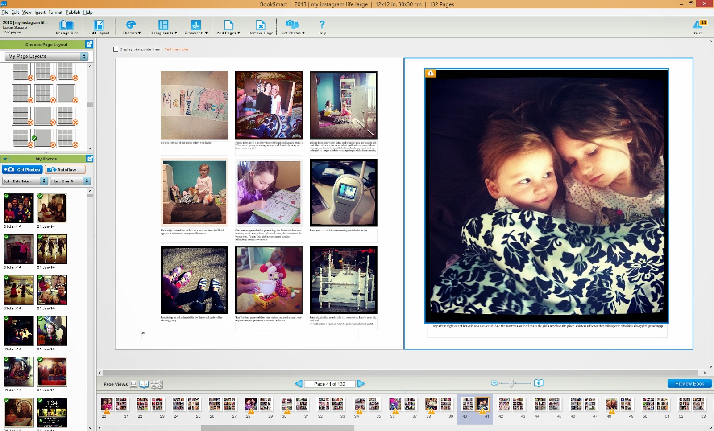Click the zoom slider handle

(511, 383)
